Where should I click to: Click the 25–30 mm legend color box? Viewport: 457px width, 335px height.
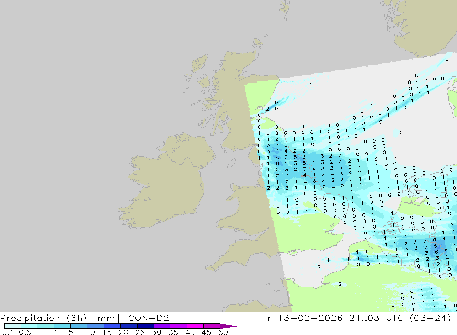tap(145, 326)
